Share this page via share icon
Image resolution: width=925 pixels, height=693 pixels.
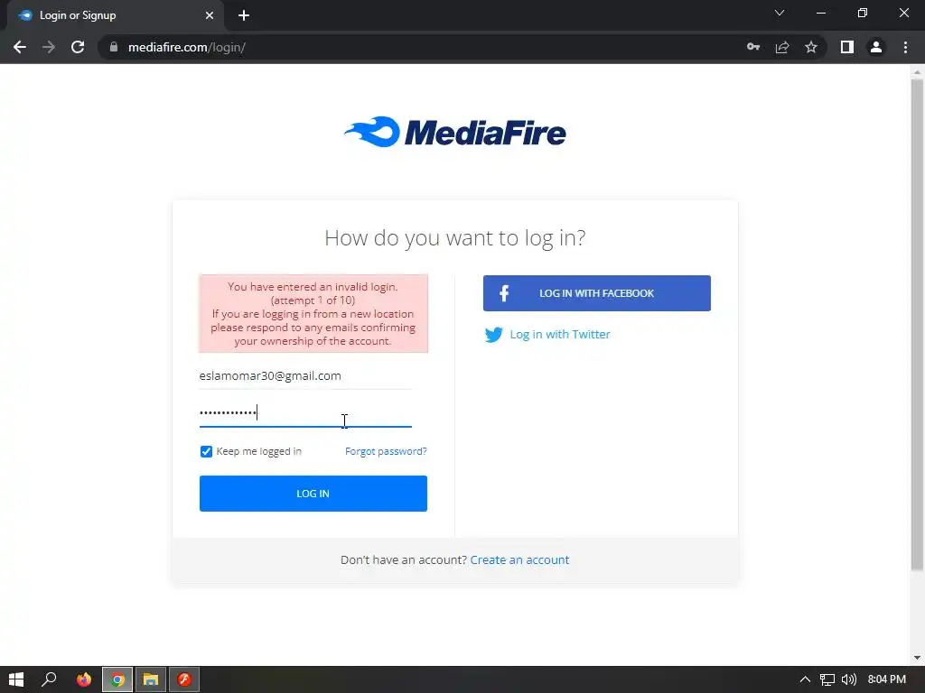782,47
